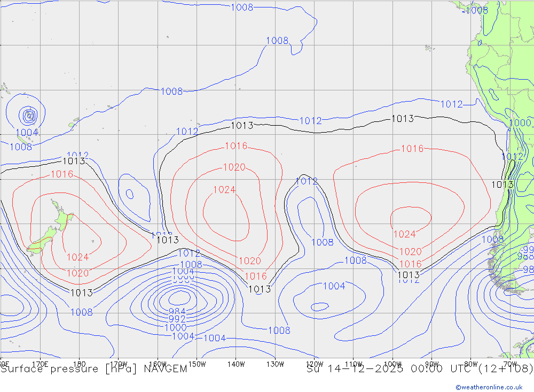534x392 pixels.
Task: Select the 180 longitude label
Action: [80, 364]
